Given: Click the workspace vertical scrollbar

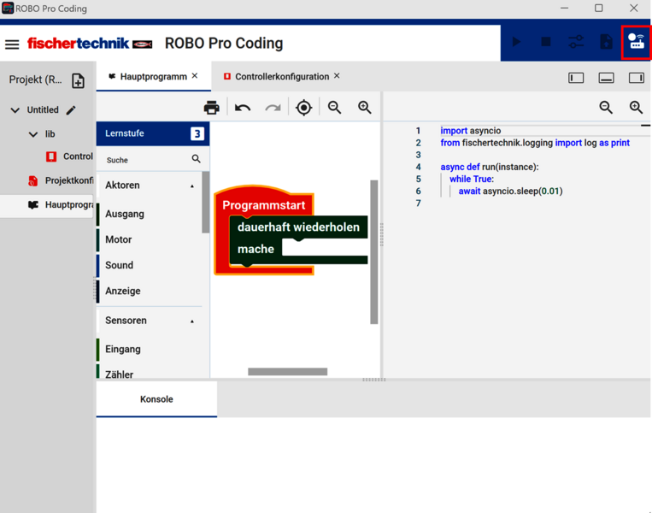Looking at the screenshot, I should click(373, 251).
